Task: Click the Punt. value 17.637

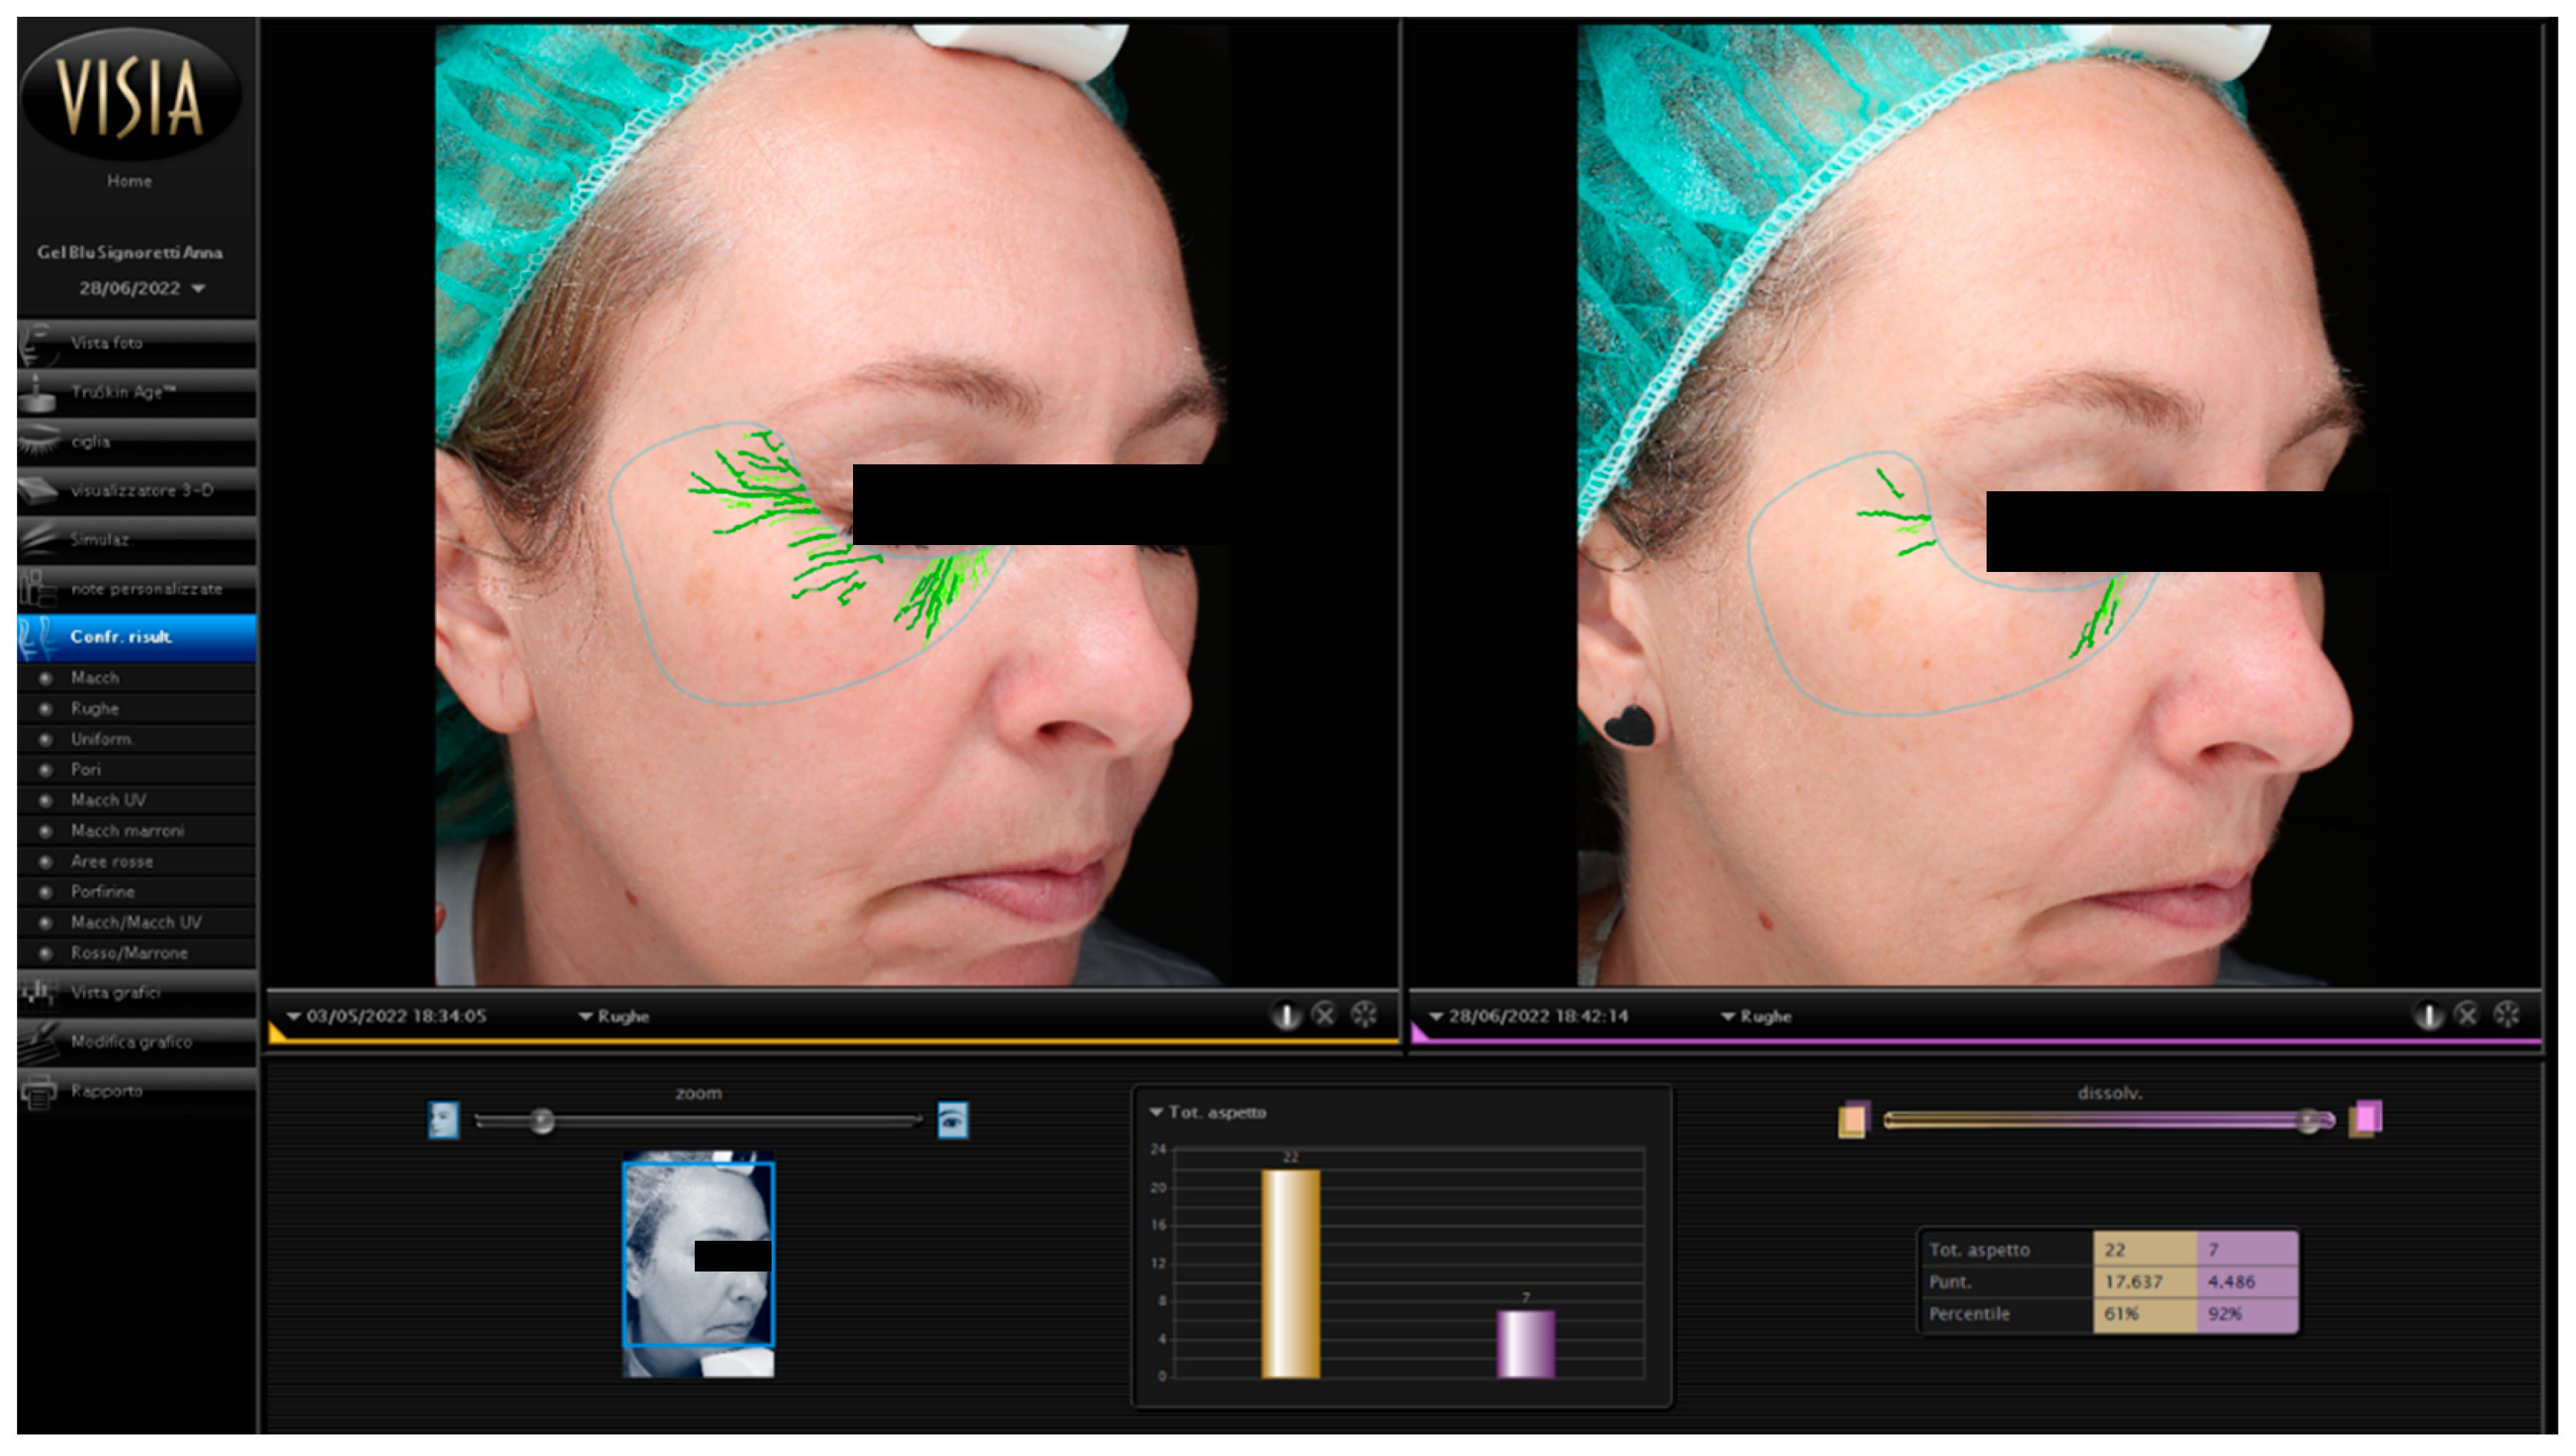Action: [x=2134, y=1282]
